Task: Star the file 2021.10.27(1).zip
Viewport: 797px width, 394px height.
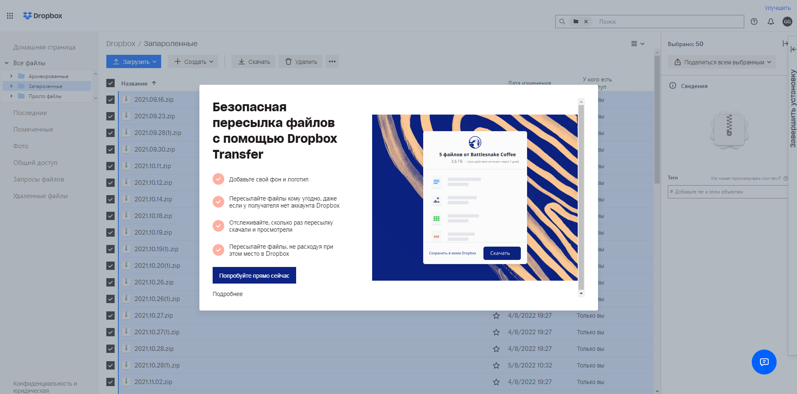Action: tap(496, 332)
